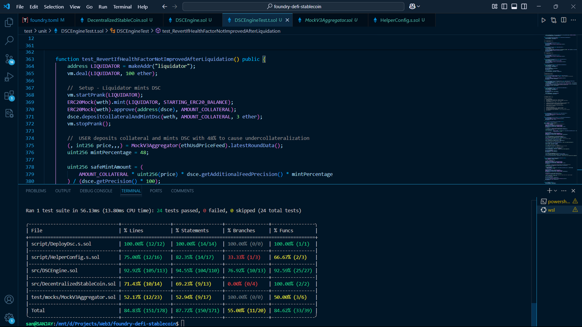Open the View menu
Viewport: 582px width, 327px height.
75,7
